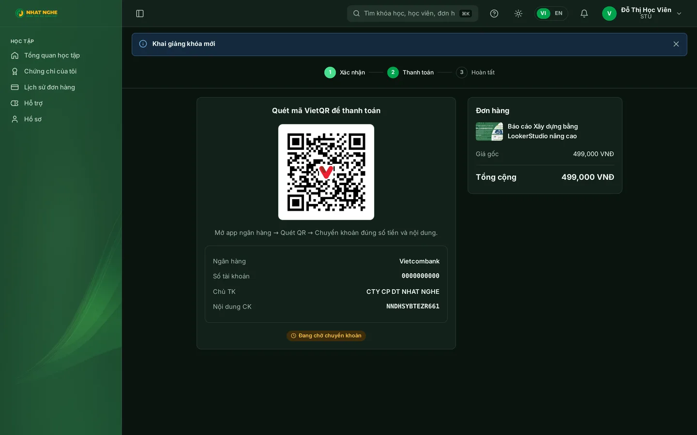The image size is (697, 435).
Task: Open the Hồ sơ page
Action: coord(33,119)
